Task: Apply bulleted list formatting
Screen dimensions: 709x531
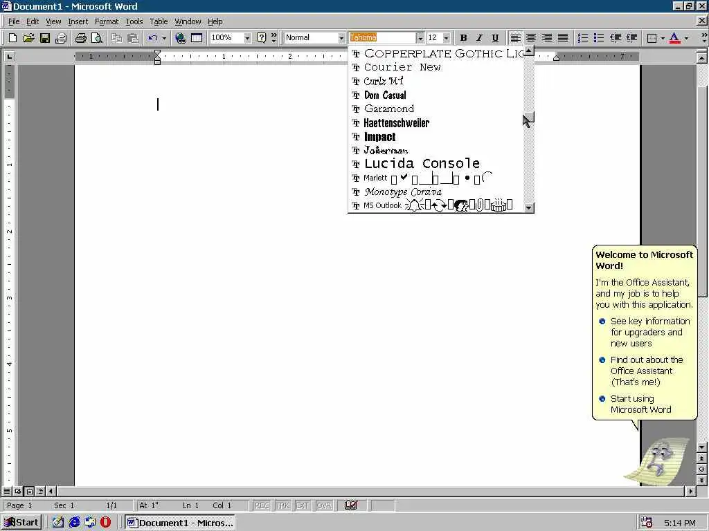Action: 599,38
